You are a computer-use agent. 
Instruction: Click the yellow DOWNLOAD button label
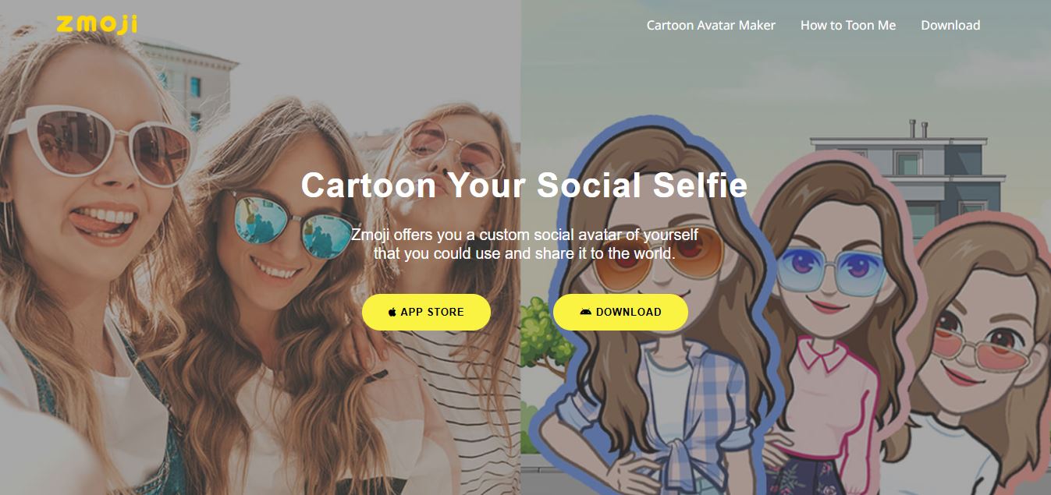(x=628, y=312)
